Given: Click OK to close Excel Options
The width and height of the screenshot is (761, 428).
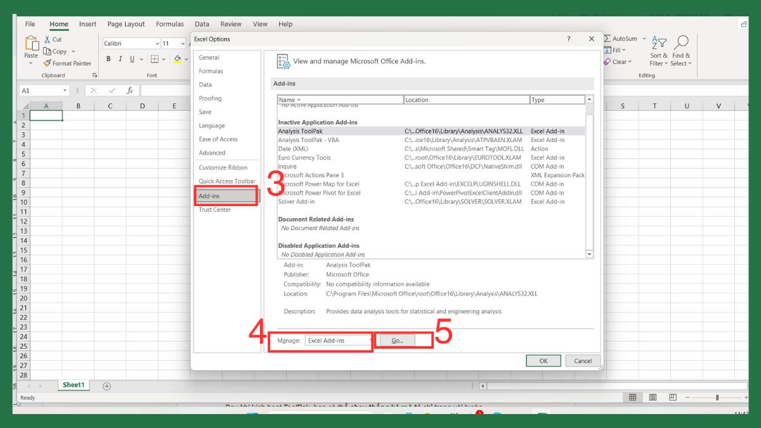Looking at the screenshot, I should click(x=543, y=360).
